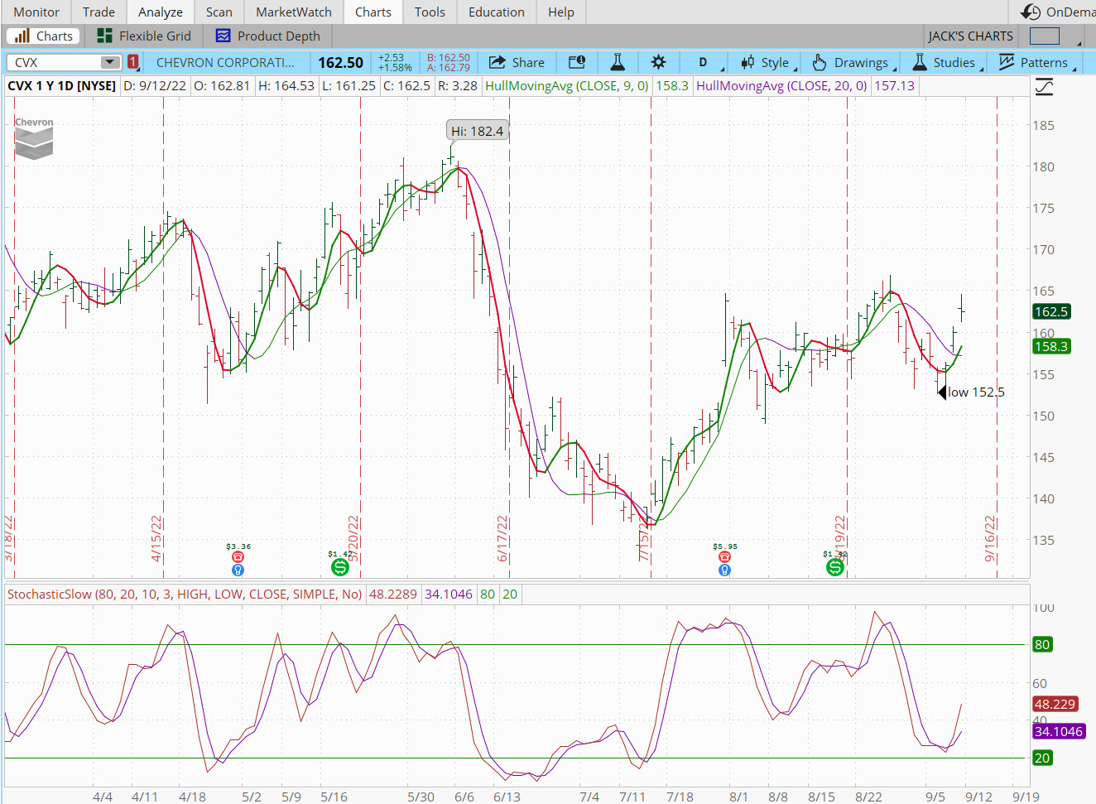
Task: Click the red earnings phone icon near 5/2
Action: tap(238, 557)
